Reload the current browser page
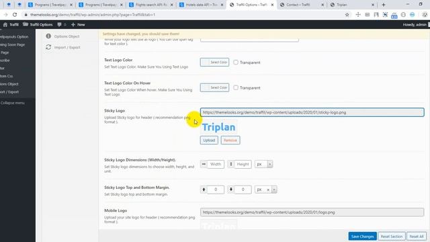430x242 pixels. 15,15
